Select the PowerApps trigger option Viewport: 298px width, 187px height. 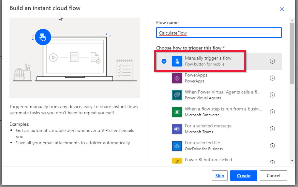[219, 78]
